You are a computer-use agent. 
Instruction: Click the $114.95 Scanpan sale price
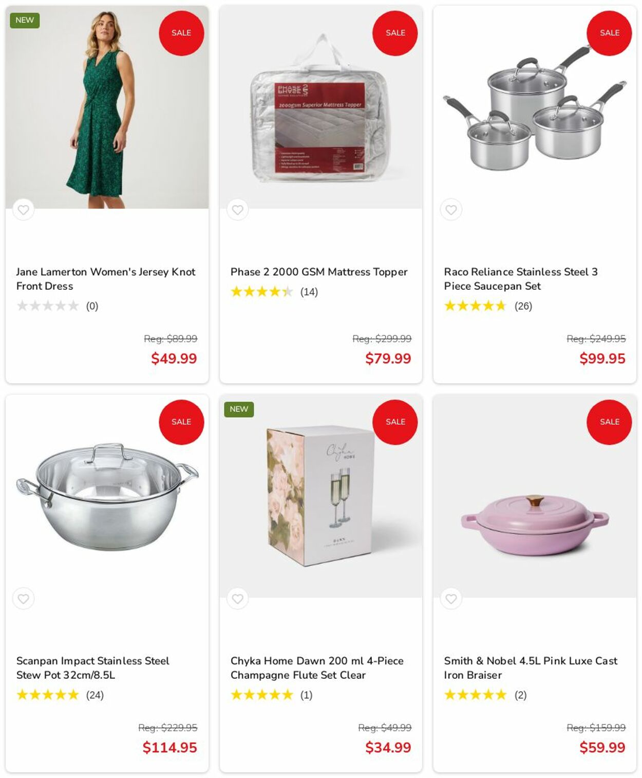click(x=169, y=748)
